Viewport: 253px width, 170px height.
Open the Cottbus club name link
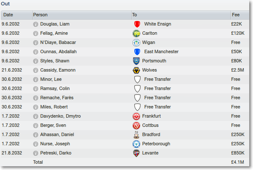[x=150, y=126]
